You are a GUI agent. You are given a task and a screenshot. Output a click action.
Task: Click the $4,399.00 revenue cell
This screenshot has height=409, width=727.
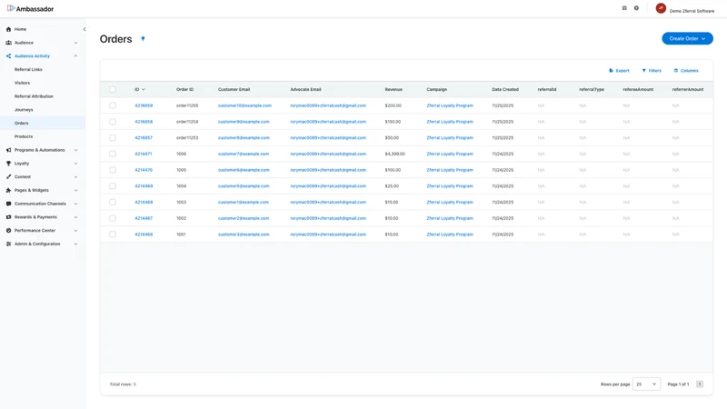click(395, 154)
